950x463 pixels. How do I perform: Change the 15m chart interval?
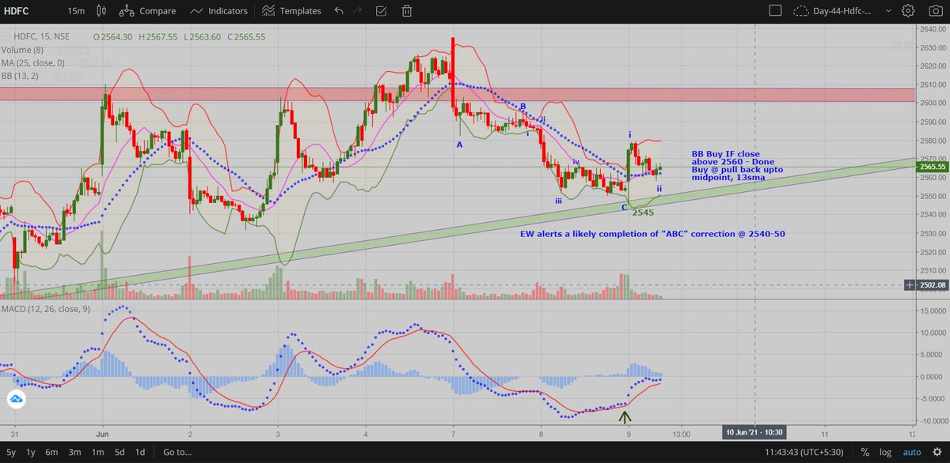coord(75,11)
